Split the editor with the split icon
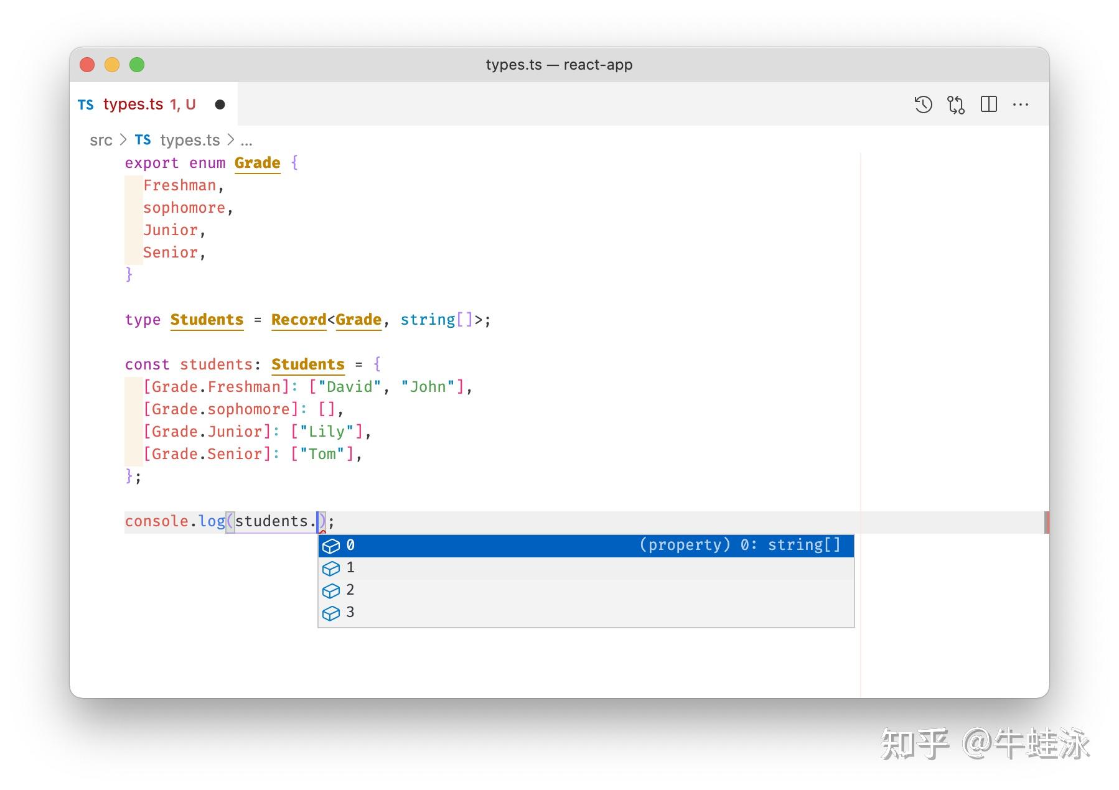Viewport: 1119px width, 790px height. pyautogui.click(x=988, y=105)
